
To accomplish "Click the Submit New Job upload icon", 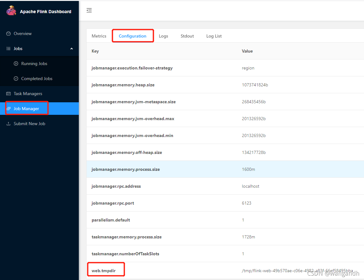I will [x=8, y=123].
